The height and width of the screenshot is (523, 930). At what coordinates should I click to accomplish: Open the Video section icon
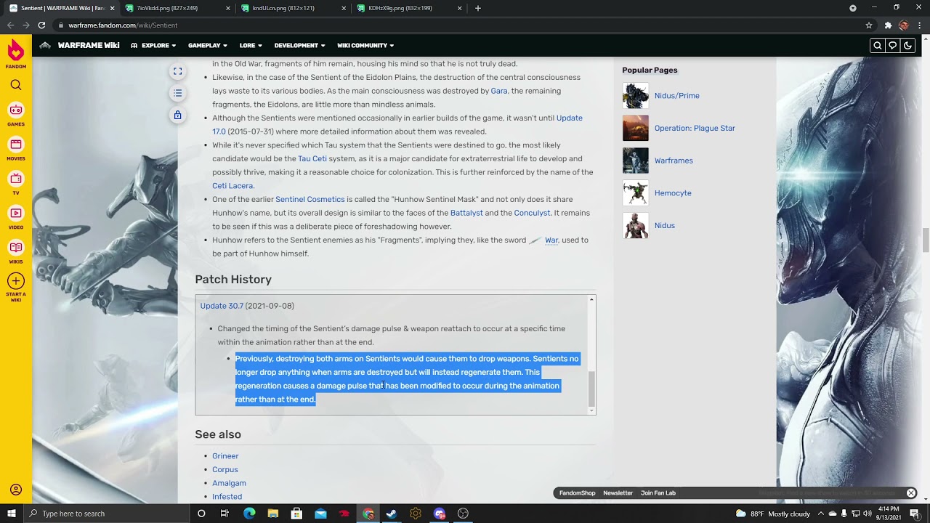16,213
